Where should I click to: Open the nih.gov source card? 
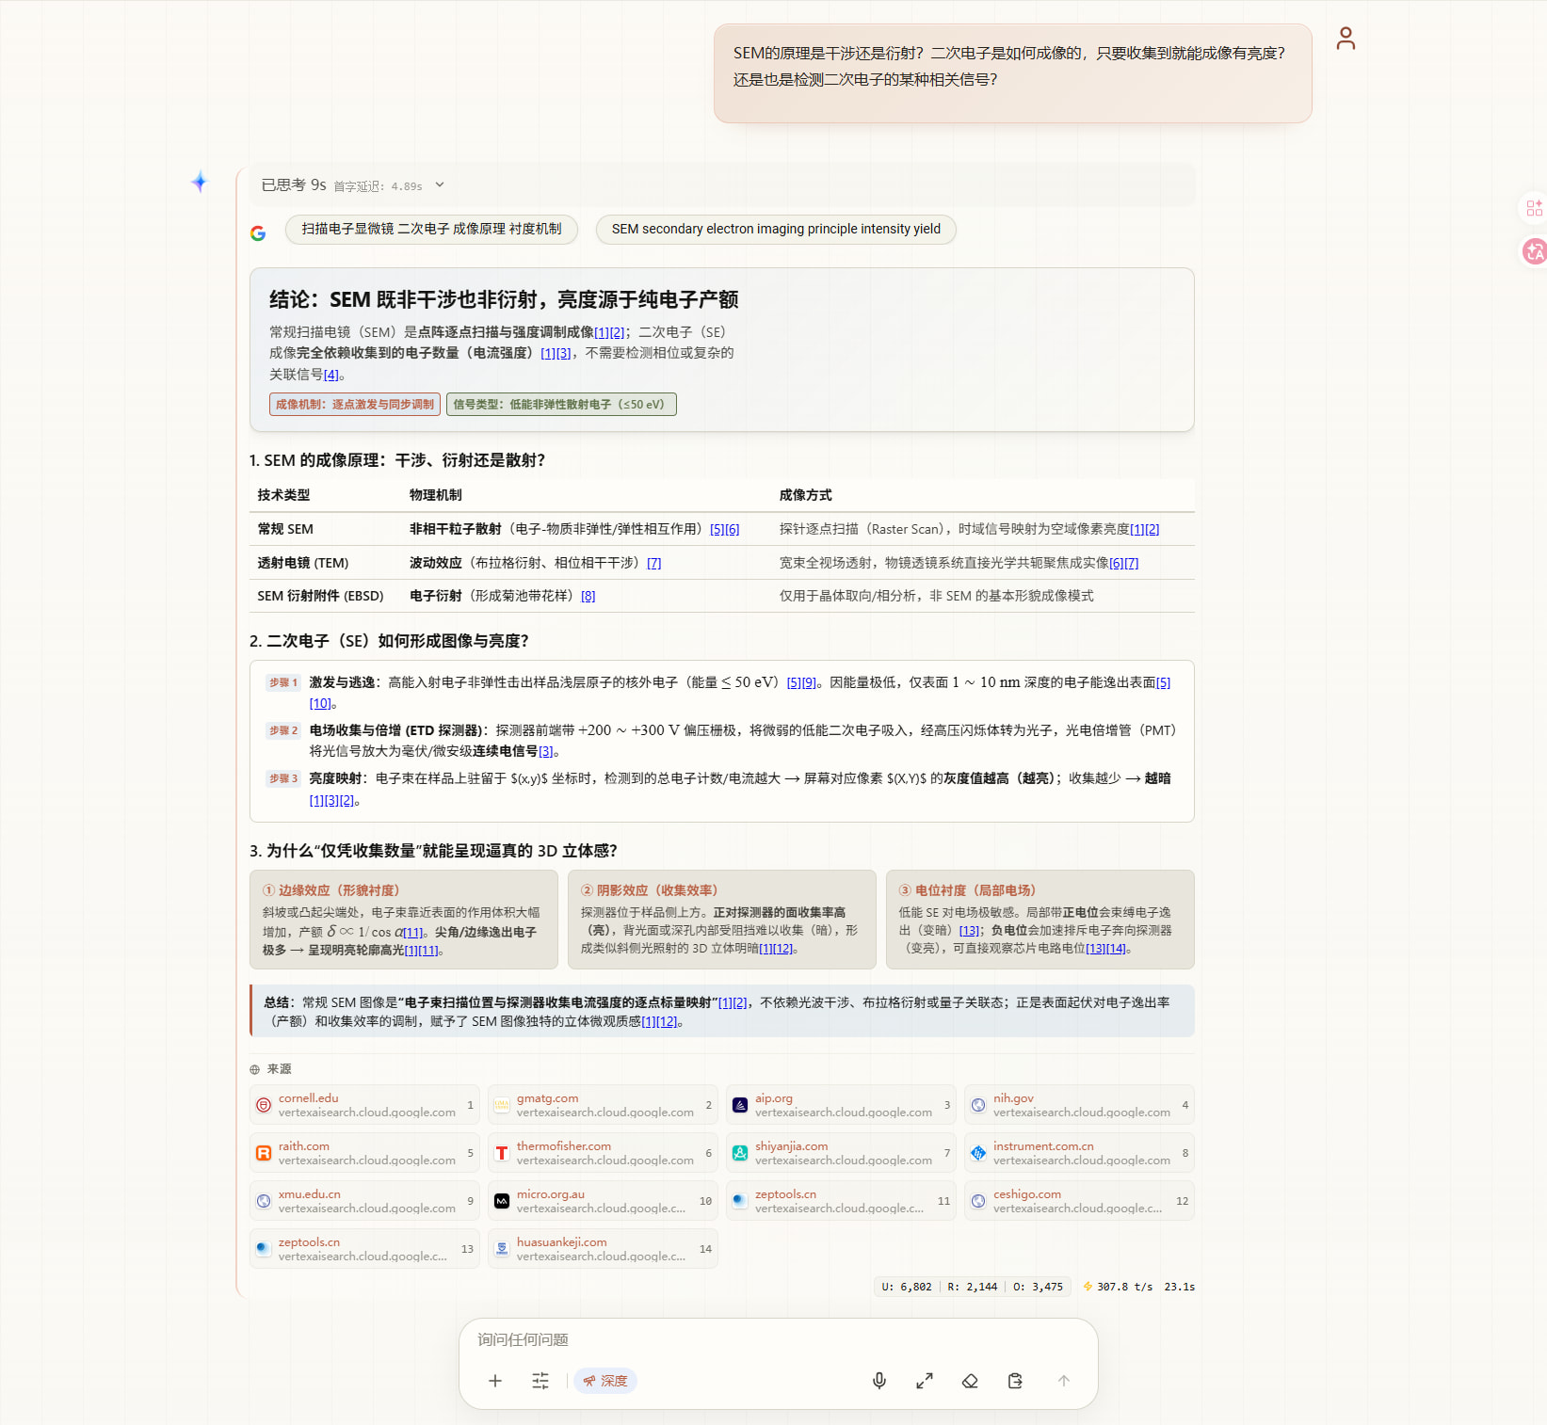pyautogui.click(x=1079, y=1105)
